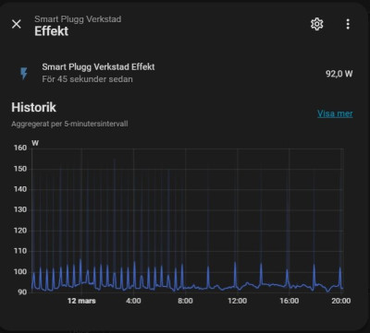Follow the 'Visa mer' link

click(335, 113)
